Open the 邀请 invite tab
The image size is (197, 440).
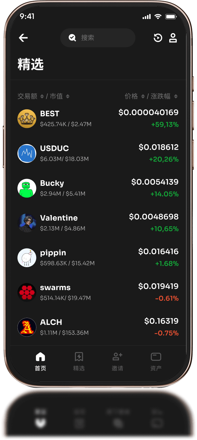point(117,362)
